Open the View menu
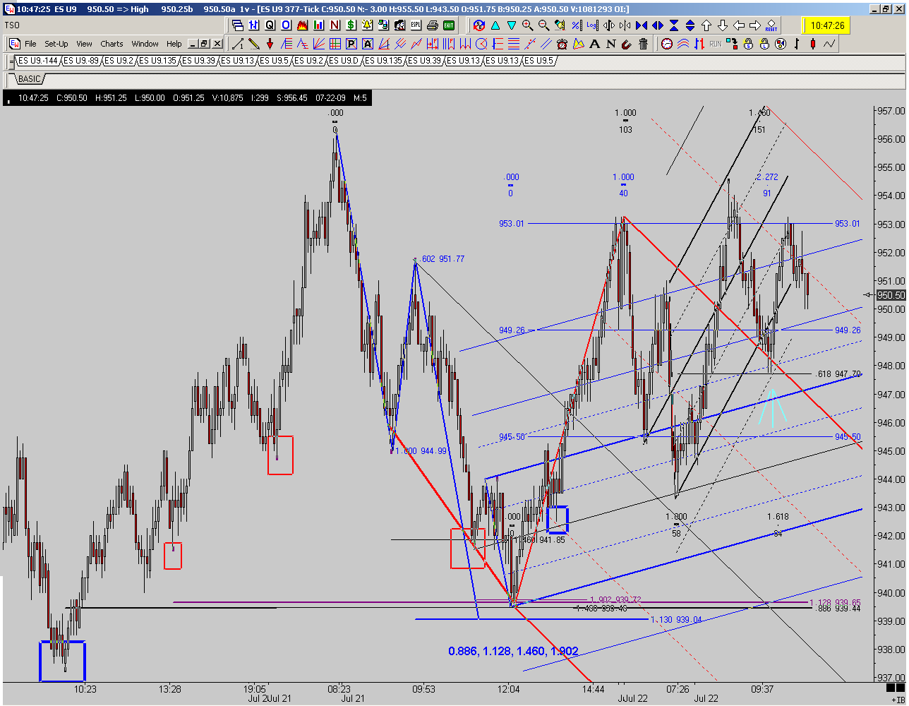 pos(85,44)
